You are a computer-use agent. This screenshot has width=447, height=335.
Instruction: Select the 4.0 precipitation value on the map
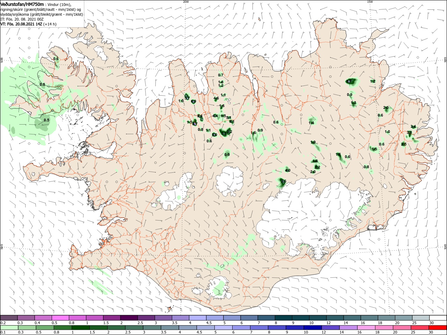point(288,170)
